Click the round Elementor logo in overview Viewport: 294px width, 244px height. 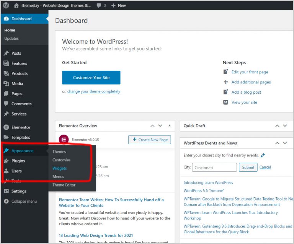pyautogui.click(x=64, y=139)
